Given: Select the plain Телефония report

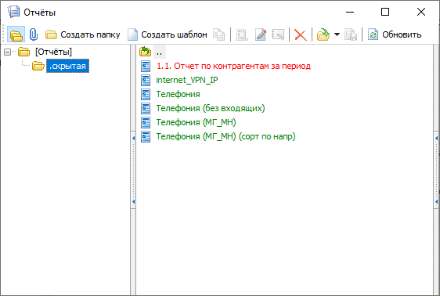Looking at the screenshot, I should coord(178,94).
